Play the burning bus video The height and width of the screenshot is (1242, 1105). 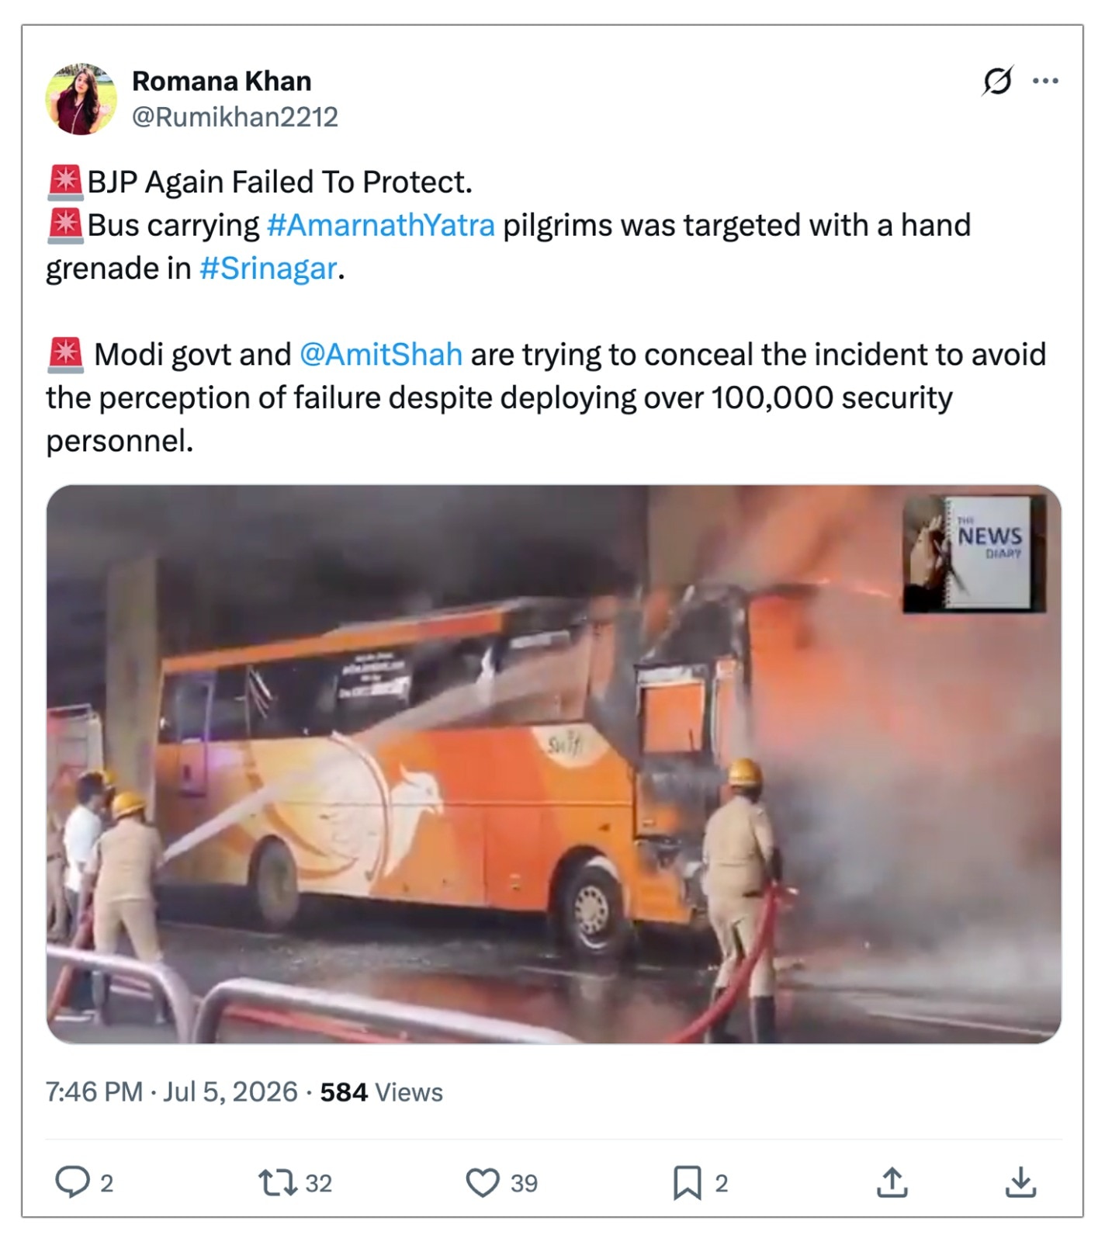point(553,764)
